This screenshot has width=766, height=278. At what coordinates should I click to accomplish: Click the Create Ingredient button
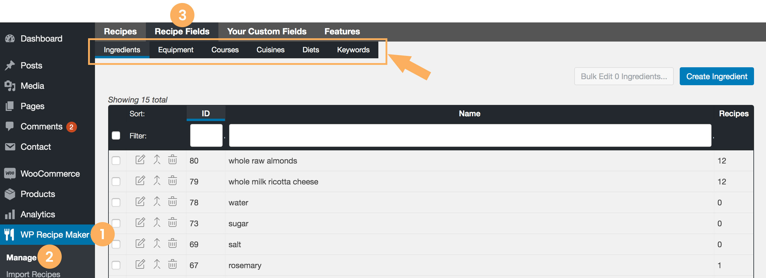point(717,76)
